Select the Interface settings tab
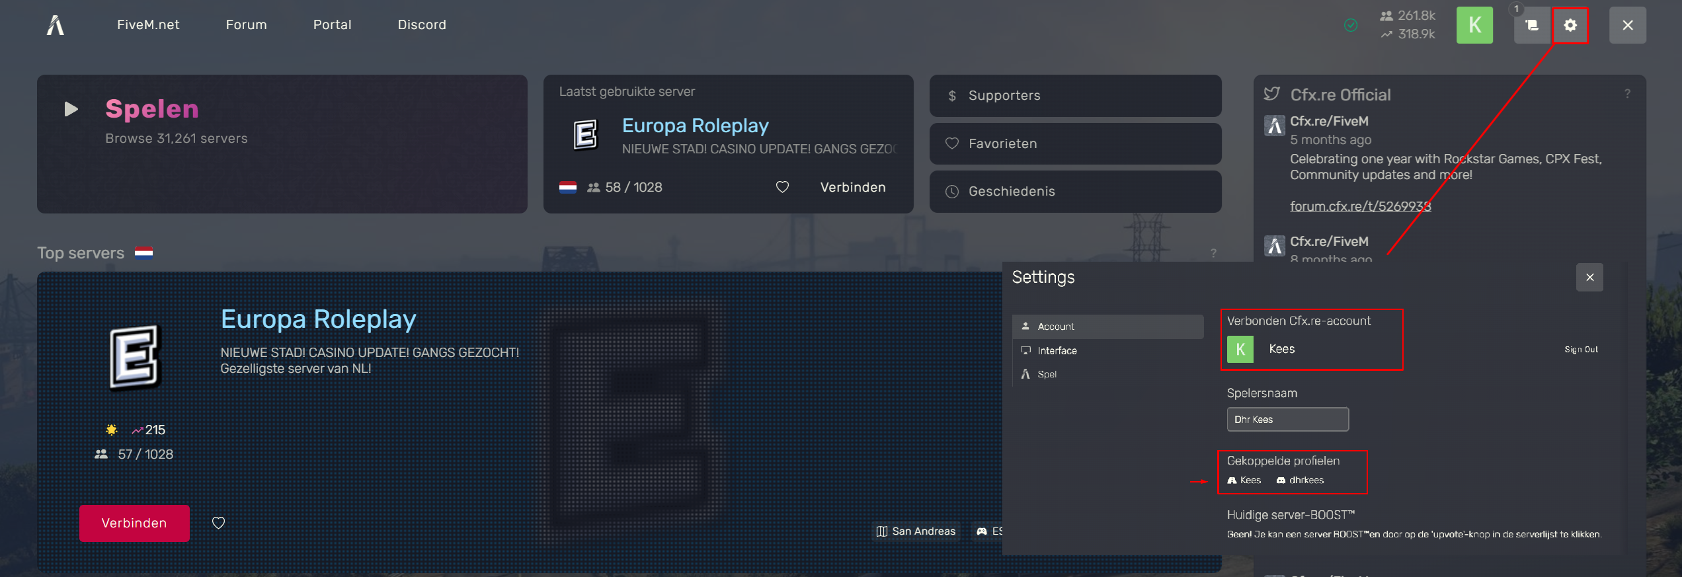 1107,351
